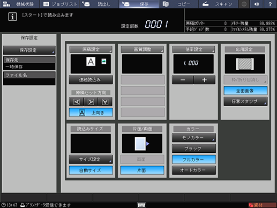Image resolution: width=277 pixels, height=208 pixels.
Task: Click the 読込みサイズ preview box
Action: coord(91,144)
